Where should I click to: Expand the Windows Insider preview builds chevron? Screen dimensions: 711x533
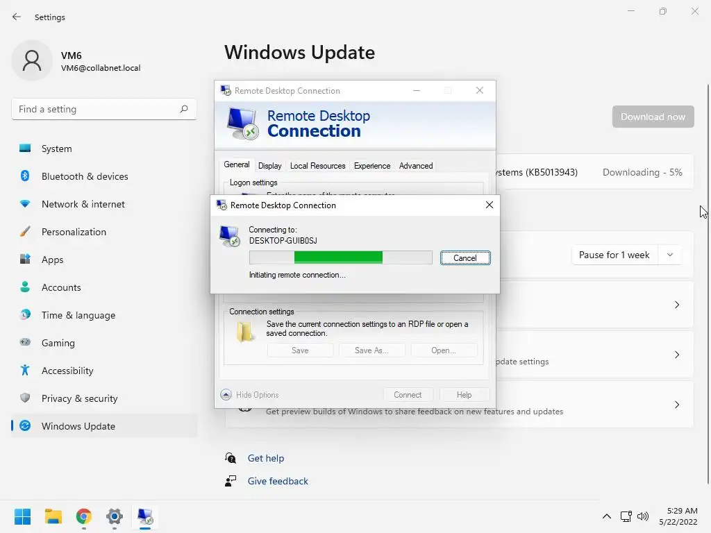(x=676, y=405)
